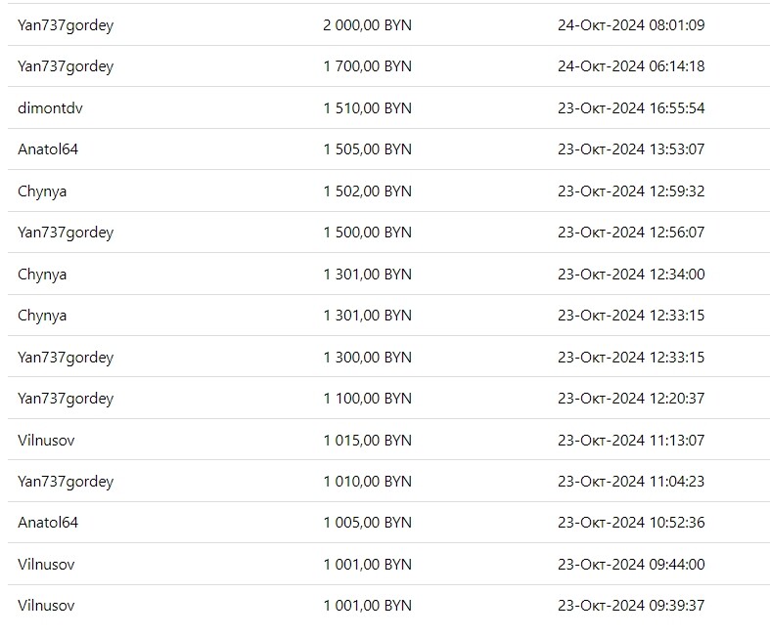Click Vilnusov with 1 015,00 BYN bid

click(x=46, y=440)
